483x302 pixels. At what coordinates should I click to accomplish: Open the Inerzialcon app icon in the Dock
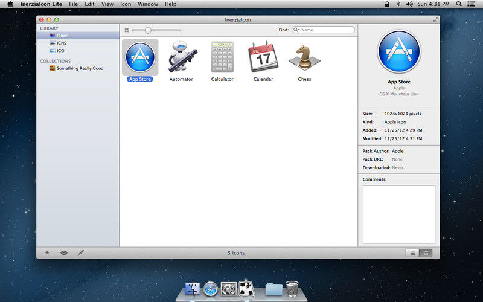click(247, 289)
